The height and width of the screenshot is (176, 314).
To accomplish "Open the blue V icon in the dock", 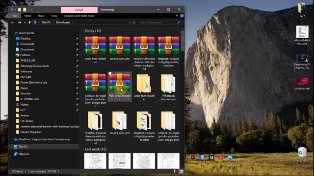I will 202,158.
